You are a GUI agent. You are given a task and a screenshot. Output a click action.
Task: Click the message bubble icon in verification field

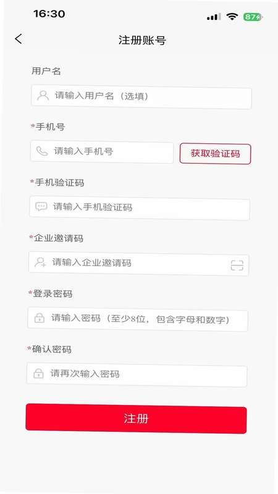point(41,207)
